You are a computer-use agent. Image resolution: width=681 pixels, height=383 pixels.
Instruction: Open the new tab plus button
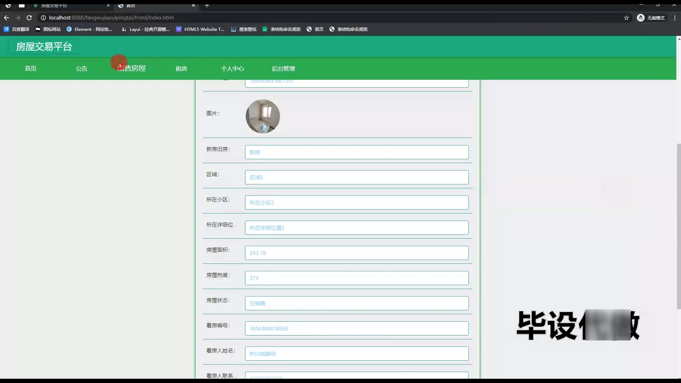207,5
